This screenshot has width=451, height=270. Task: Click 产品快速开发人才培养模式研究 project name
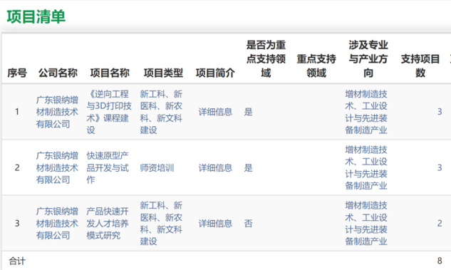click(108, 224)
